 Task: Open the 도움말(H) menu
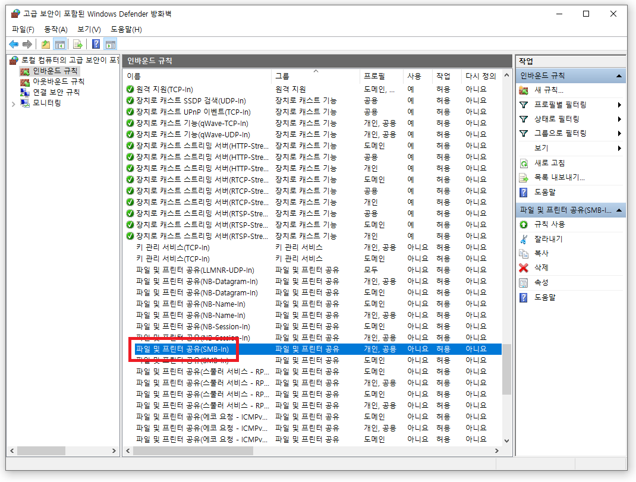point(126,29)
